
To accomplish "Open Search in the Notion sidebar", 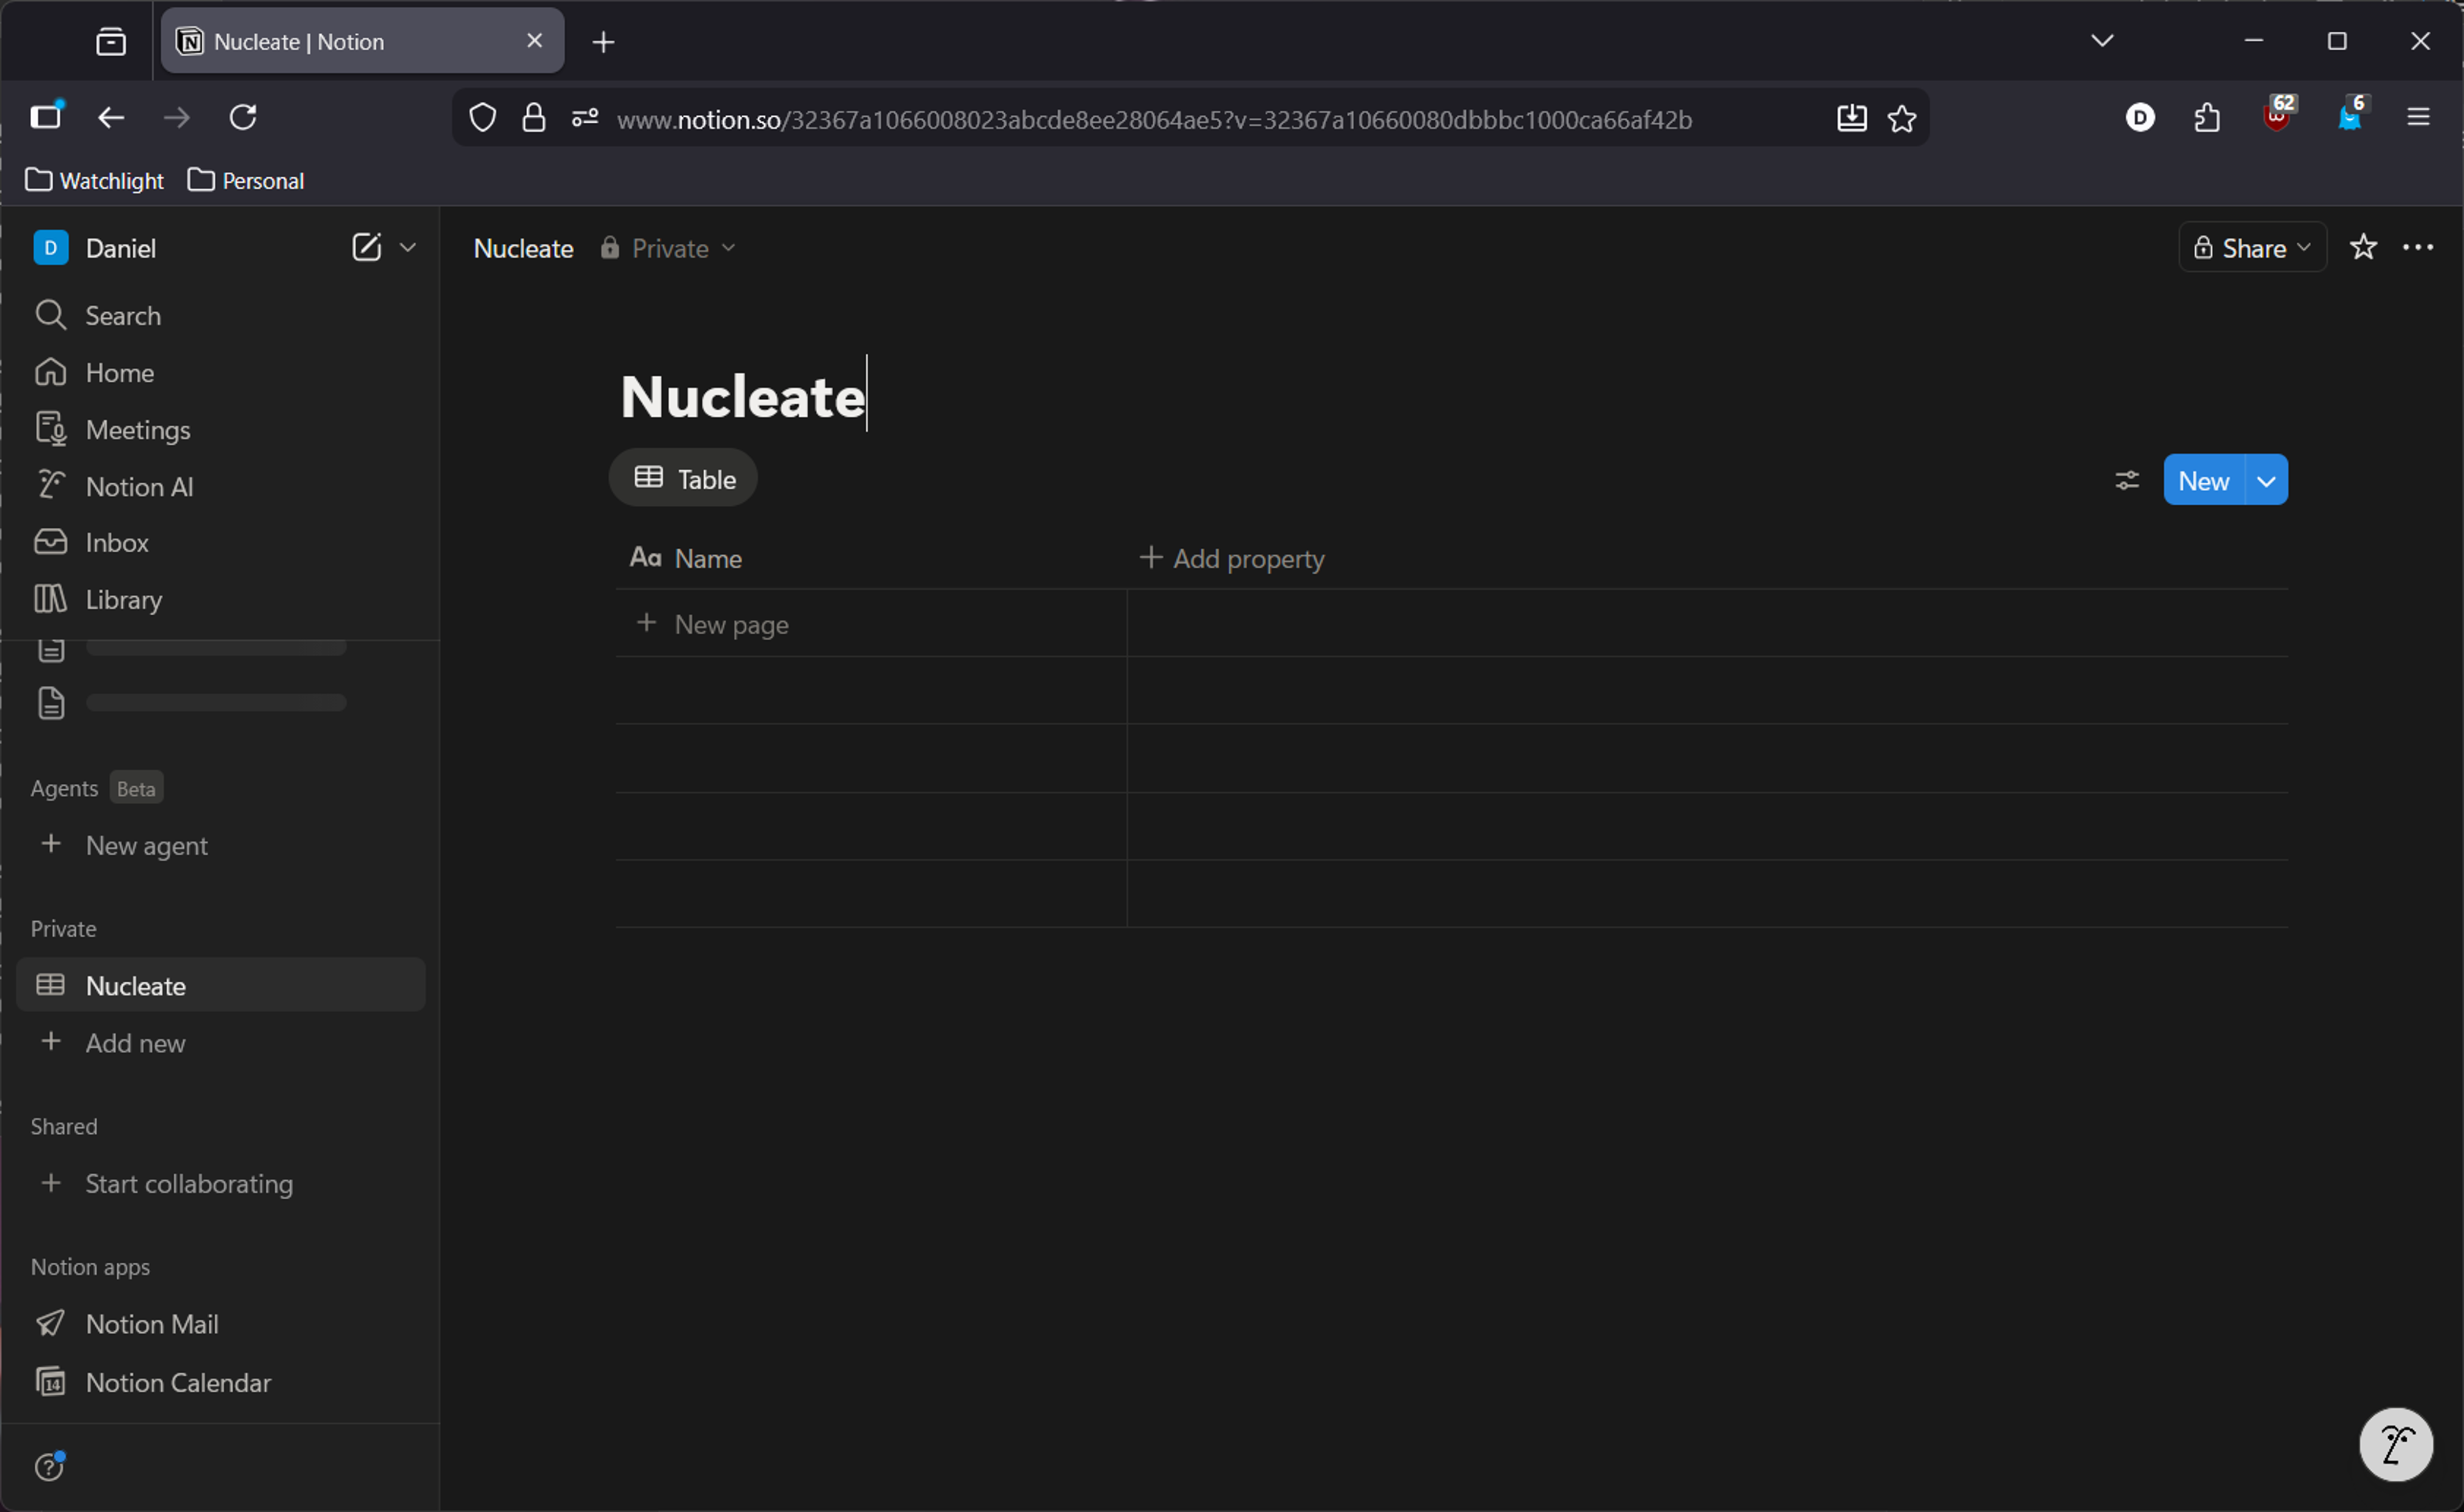I will (x=123, y=316).
